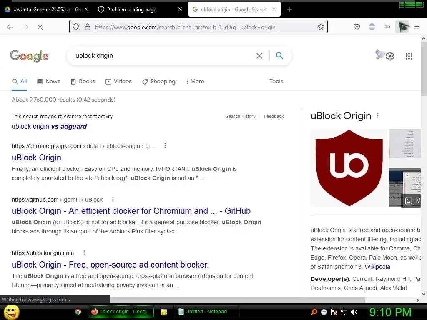Click the parentheses extension toolbar icon

click(x=387, y=27)
